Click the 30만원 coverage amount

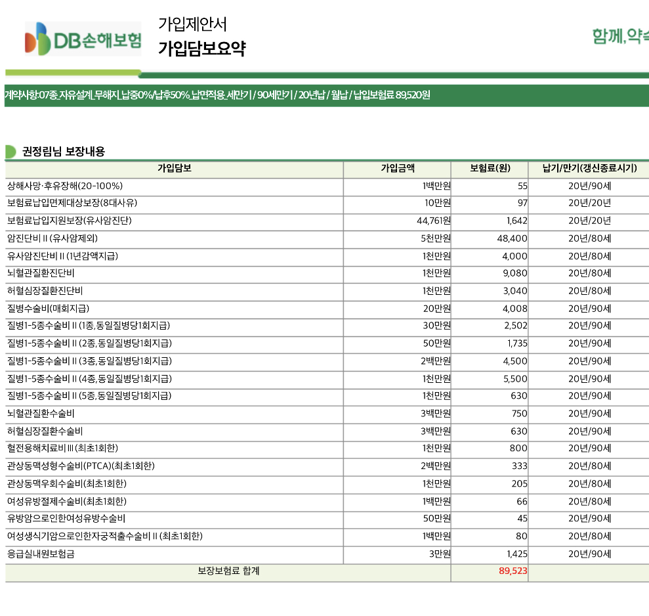tap(436, 326)
